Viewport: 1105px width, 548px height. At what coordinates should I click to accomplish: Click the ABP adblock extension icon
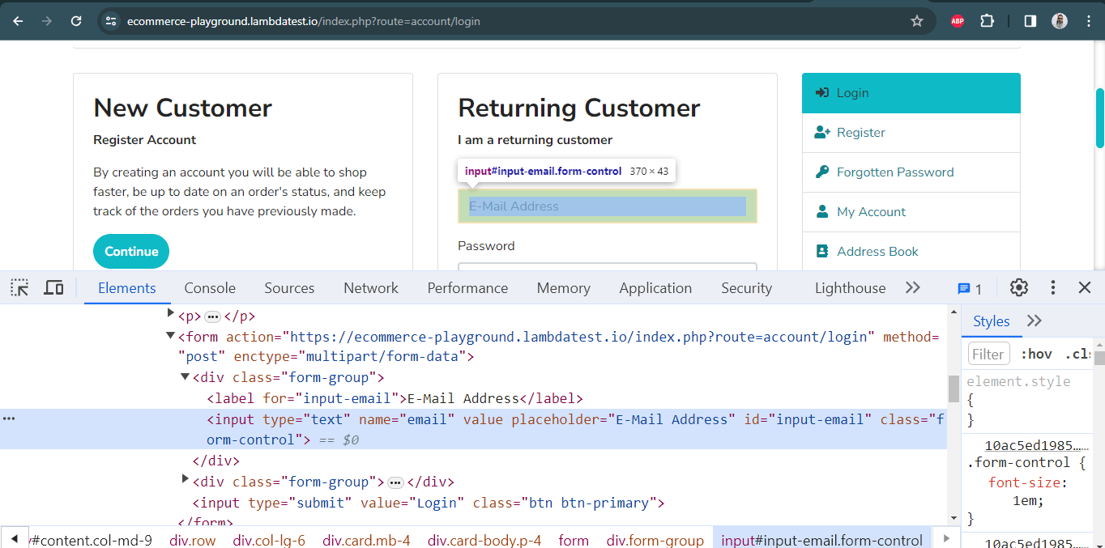coord(957,20)
